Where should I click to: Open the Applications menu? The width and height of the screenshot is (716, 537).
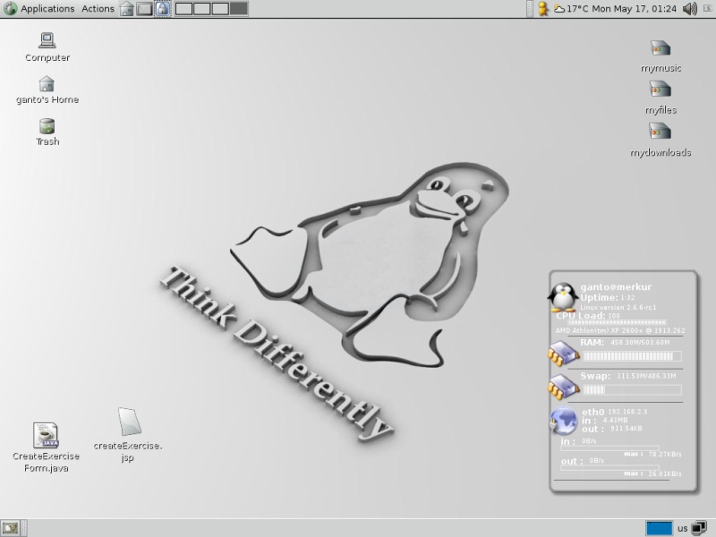click(39, 9)
